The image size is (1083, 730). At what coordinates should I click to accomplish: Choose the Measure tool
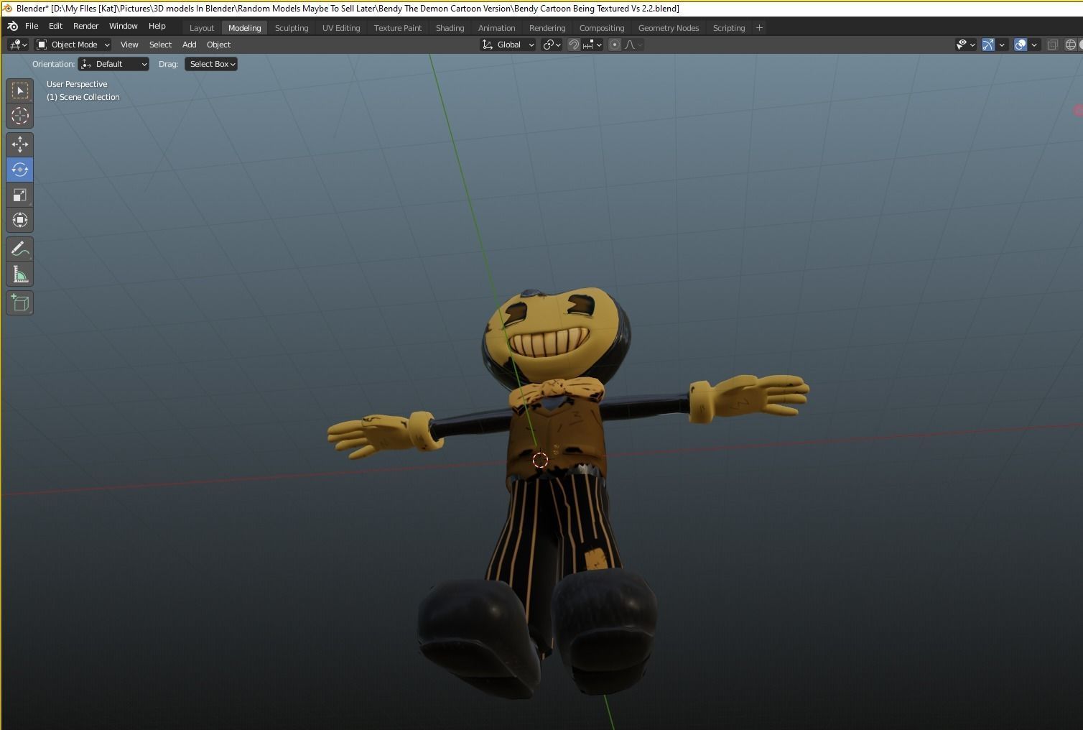[20, 274]
